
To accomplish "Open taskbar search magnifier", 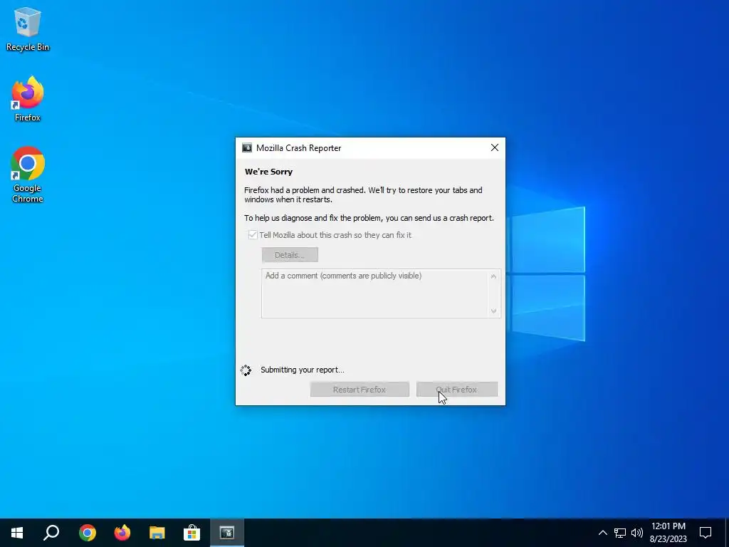I will tap(51, 533).
